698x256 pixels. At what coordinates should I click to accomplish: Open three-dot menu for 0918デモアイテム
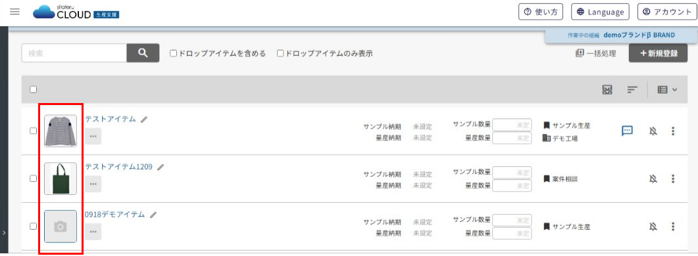[x=672, y=226]
